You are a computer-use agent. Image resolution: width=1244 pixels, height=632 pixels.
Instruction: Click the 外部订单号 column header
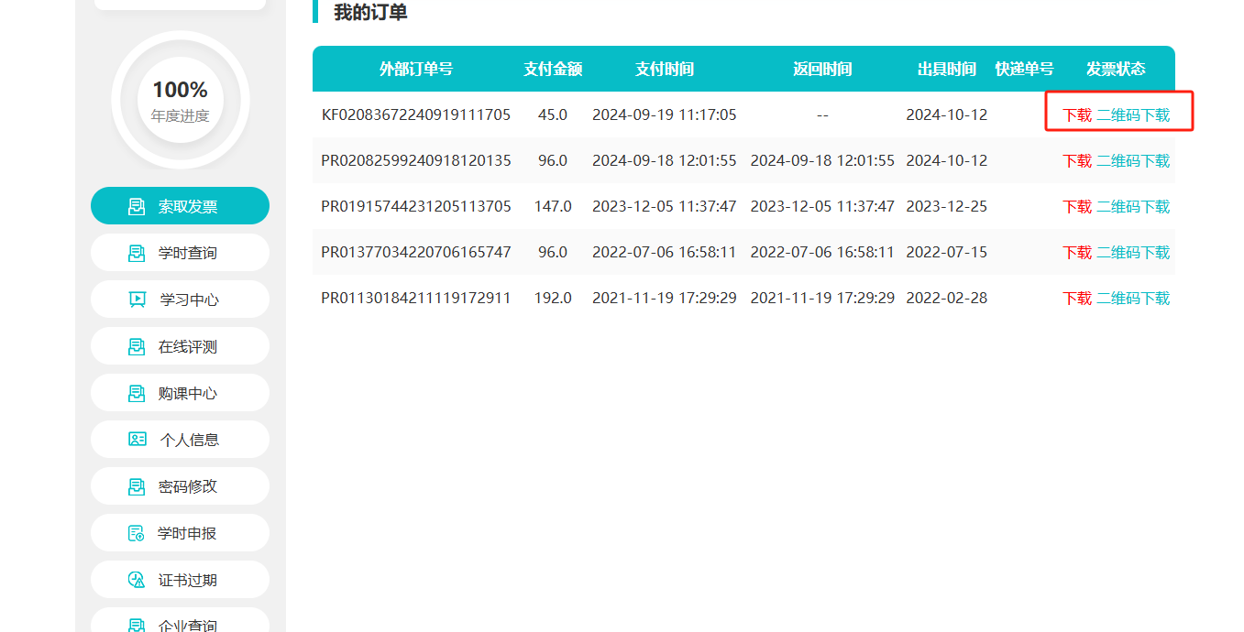[416, 70]
